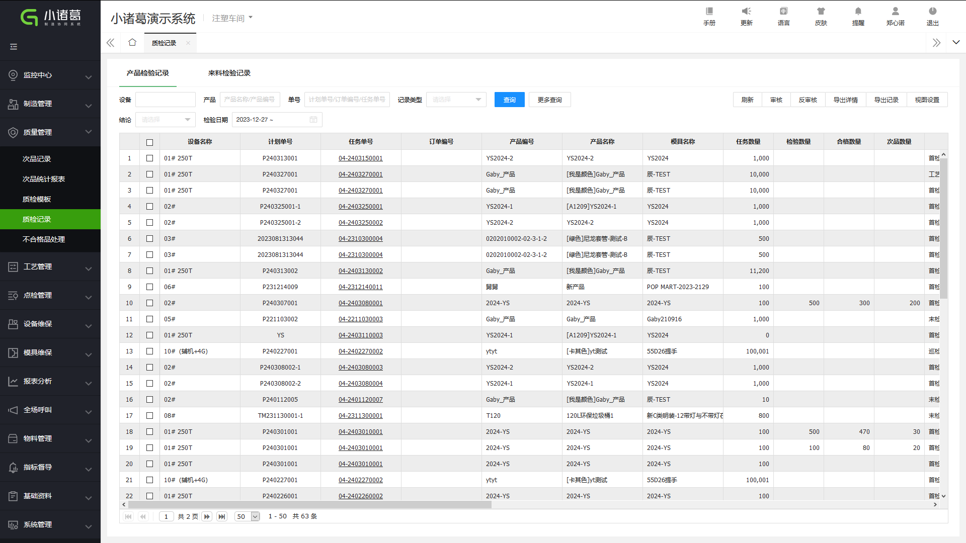This screenshot has width=966, height=543.
Task: Check the select-all checkbox in table header
Action: click(x=149, y=142)
